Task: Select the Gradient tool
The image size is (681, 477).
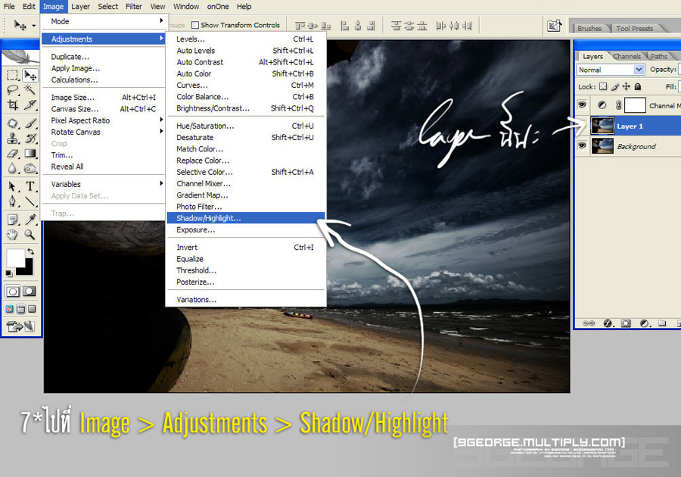Action: (30, 153)
